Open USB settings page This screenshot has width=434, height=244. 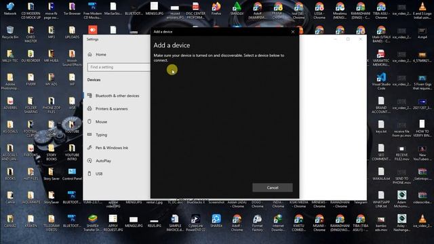(x=99, y=174)
